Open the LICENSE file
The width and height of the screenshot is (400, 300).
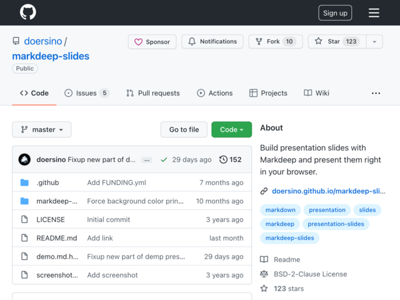(x=51, y=219)
